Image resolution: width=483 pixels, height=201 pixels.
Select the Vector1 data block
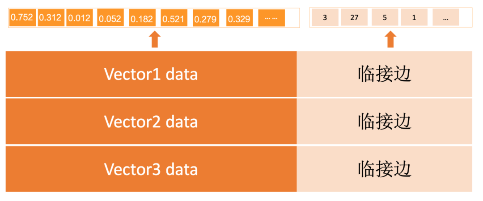(x=151, y=74)
